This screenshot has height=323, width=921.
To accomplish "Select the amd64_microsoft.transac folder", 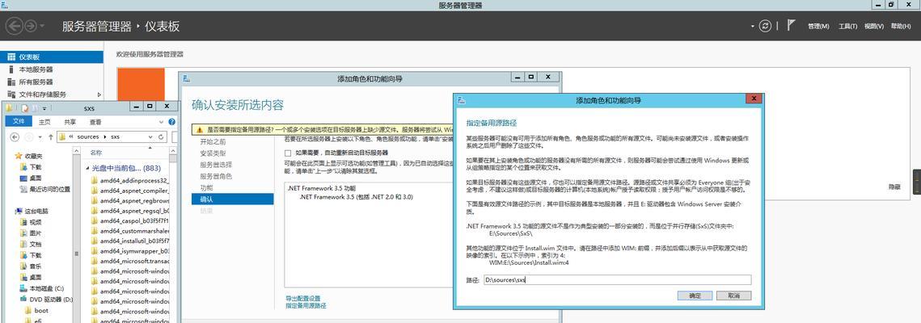I will (130, 261).
